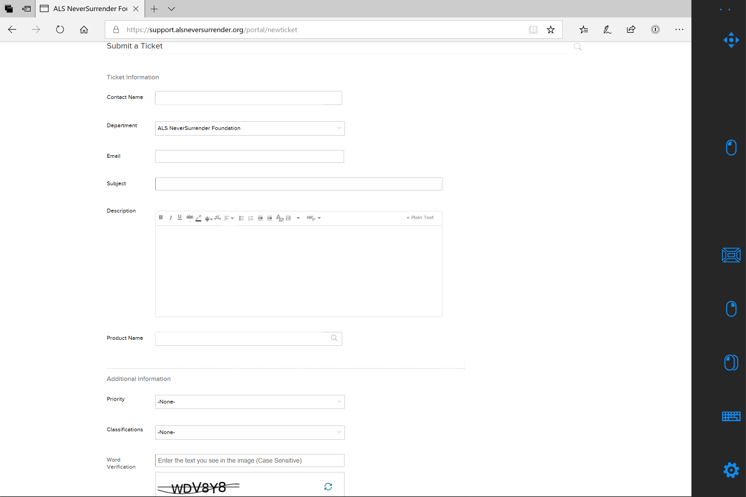Open the font color picker

[x=198, y=218]
